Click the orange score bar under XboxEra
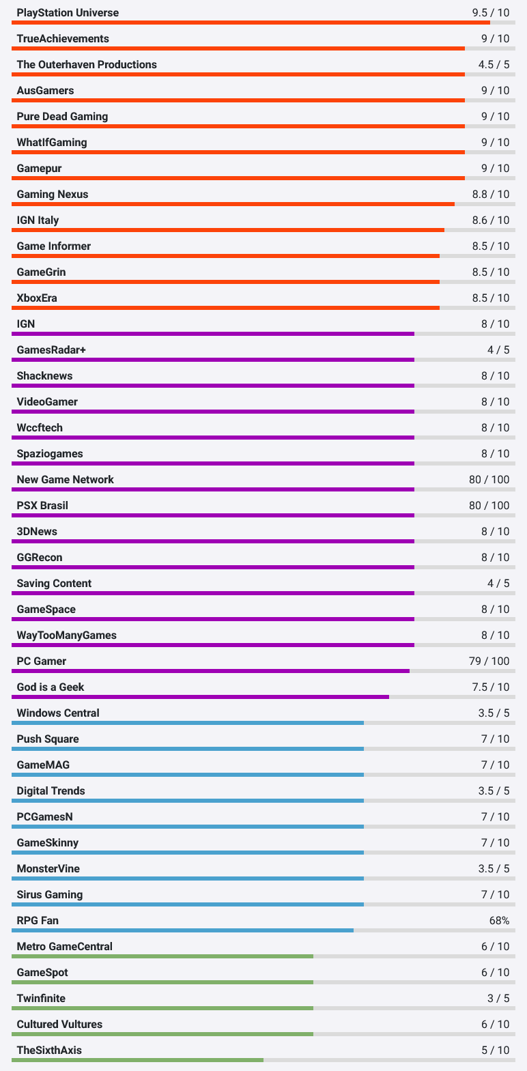Image resolution: width=527 pixels, height=1071 pixels. click(225, 308)
